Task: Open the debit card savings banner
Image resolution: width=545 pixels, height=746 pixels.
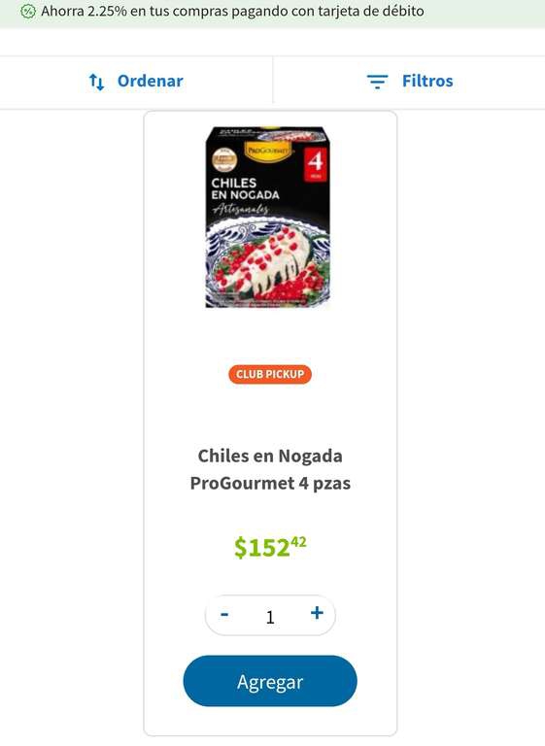Action: 272,13
